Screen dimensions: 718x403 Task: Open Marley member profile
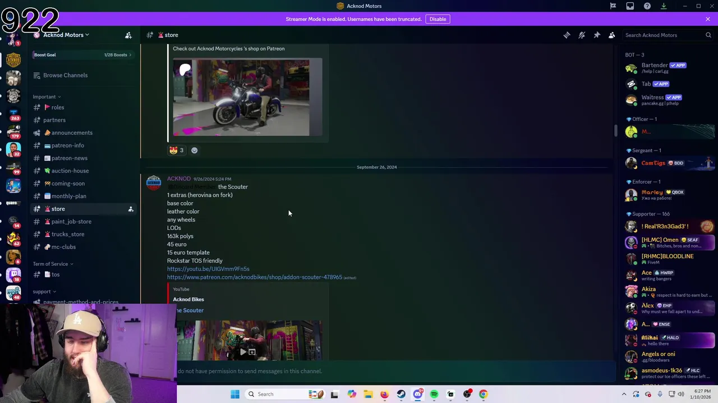[669, 195]
